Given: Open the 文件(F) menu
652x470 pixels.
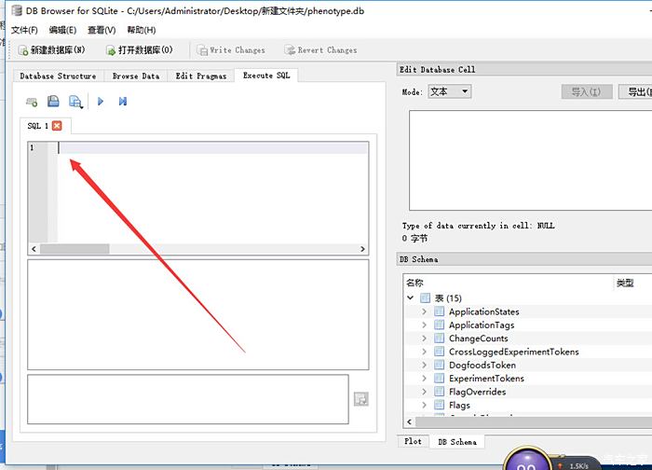Looking at the screenshot, I should point(24,30).
